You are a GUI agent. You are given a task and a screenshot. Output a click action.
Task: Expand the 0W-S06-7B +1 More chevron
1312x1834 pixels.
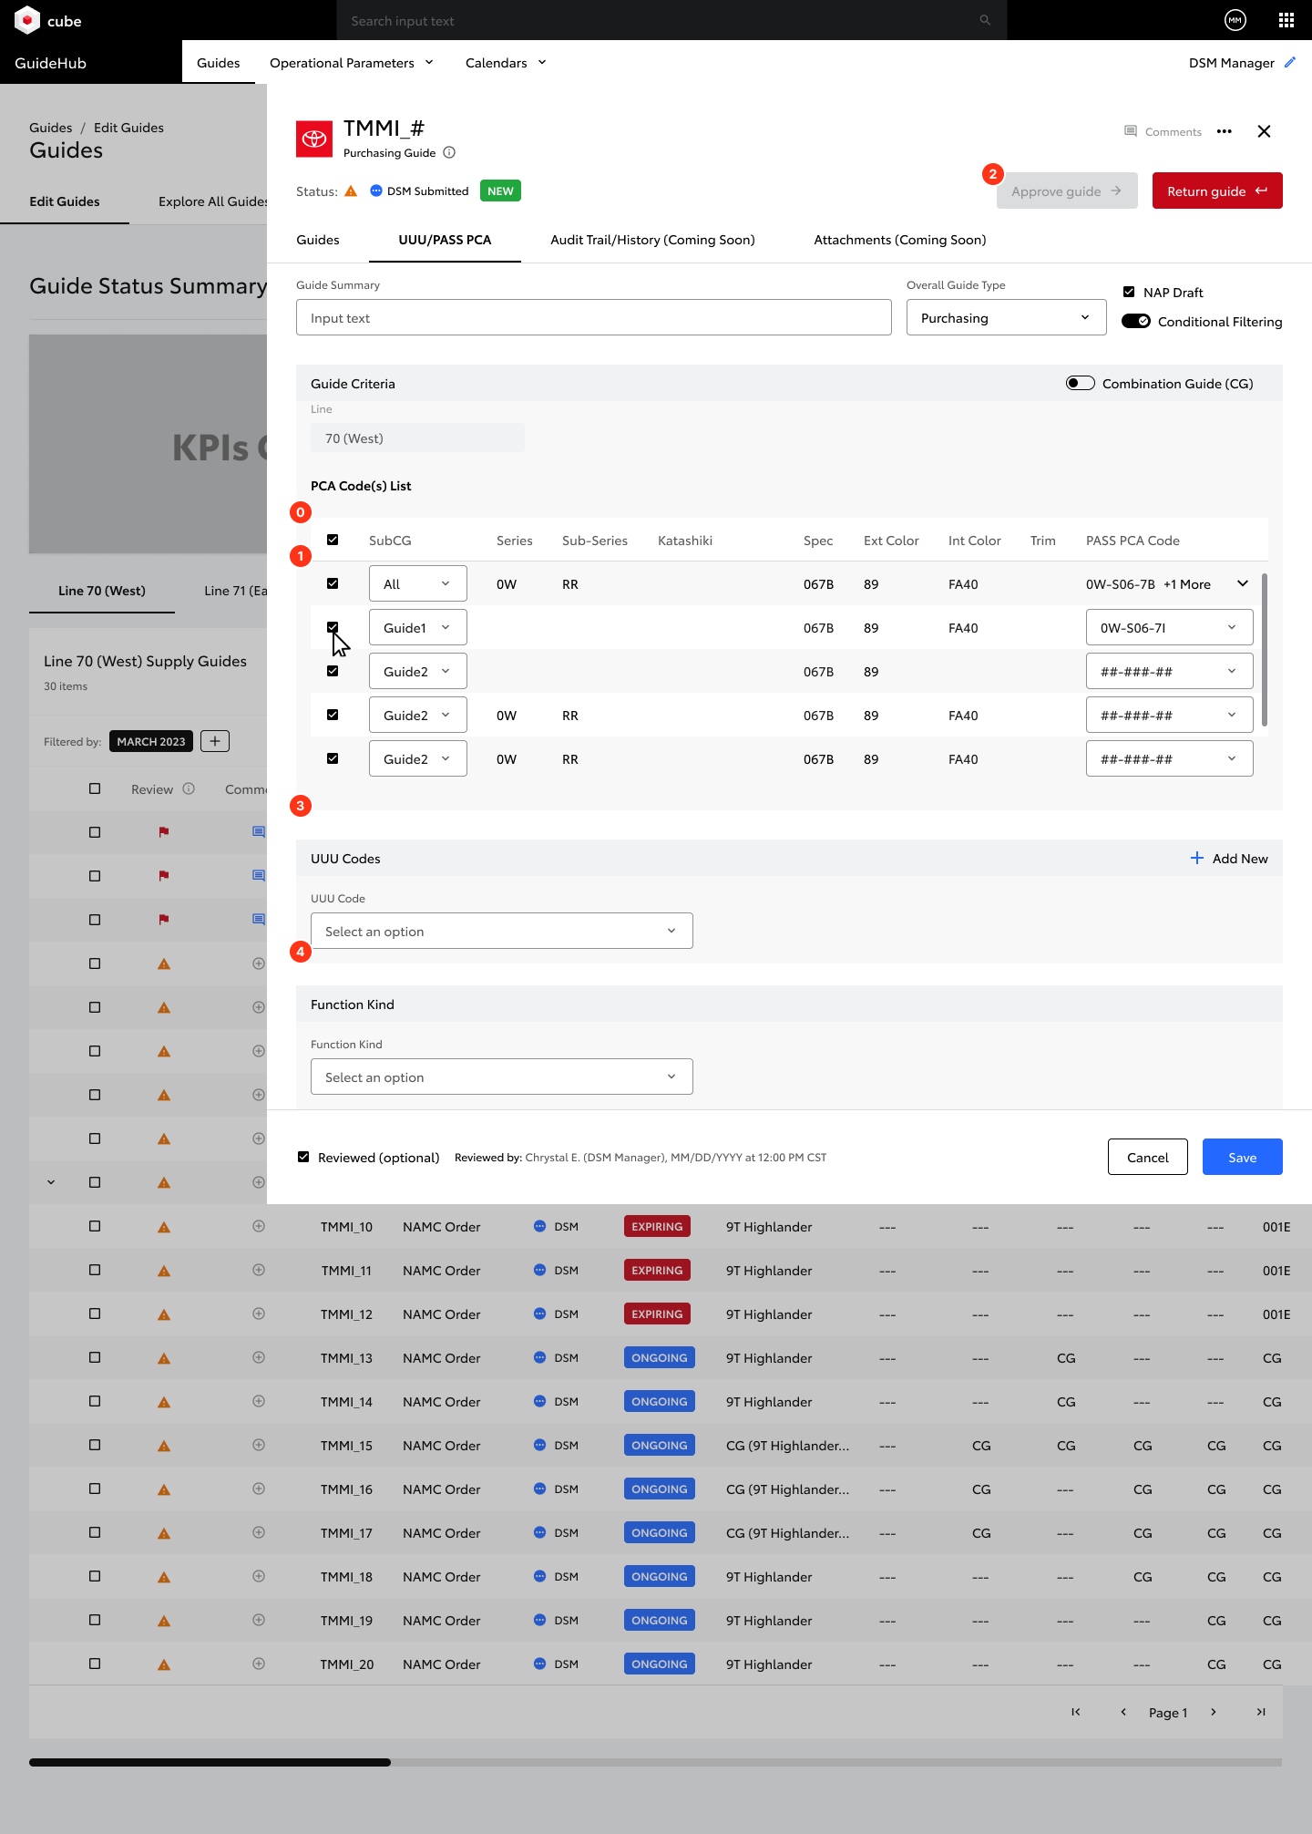click(x=1243, y=583)
